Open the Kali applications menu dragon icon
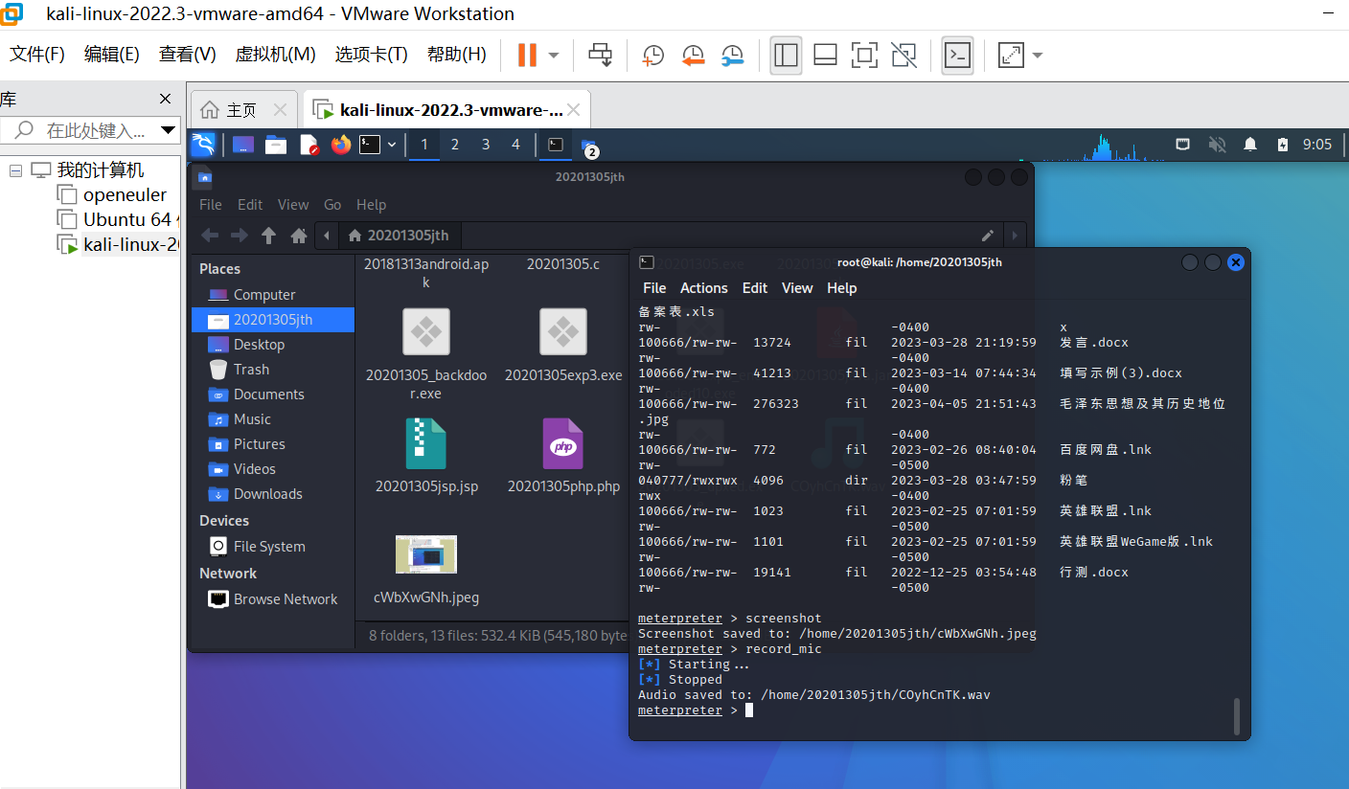Viewport: 1349px width, 789px height. point(203,145)
